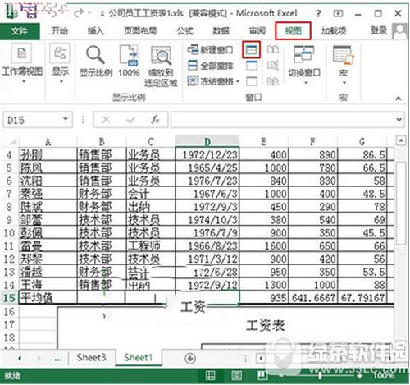The height and width of the screenshot is (385, 410).
Task: Click the vertical scrollbar up arrow
Action: point(400,140)
